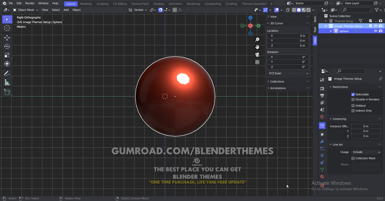
Task: Enable the Holdout checkbox
Action: (x=353, y=105)
